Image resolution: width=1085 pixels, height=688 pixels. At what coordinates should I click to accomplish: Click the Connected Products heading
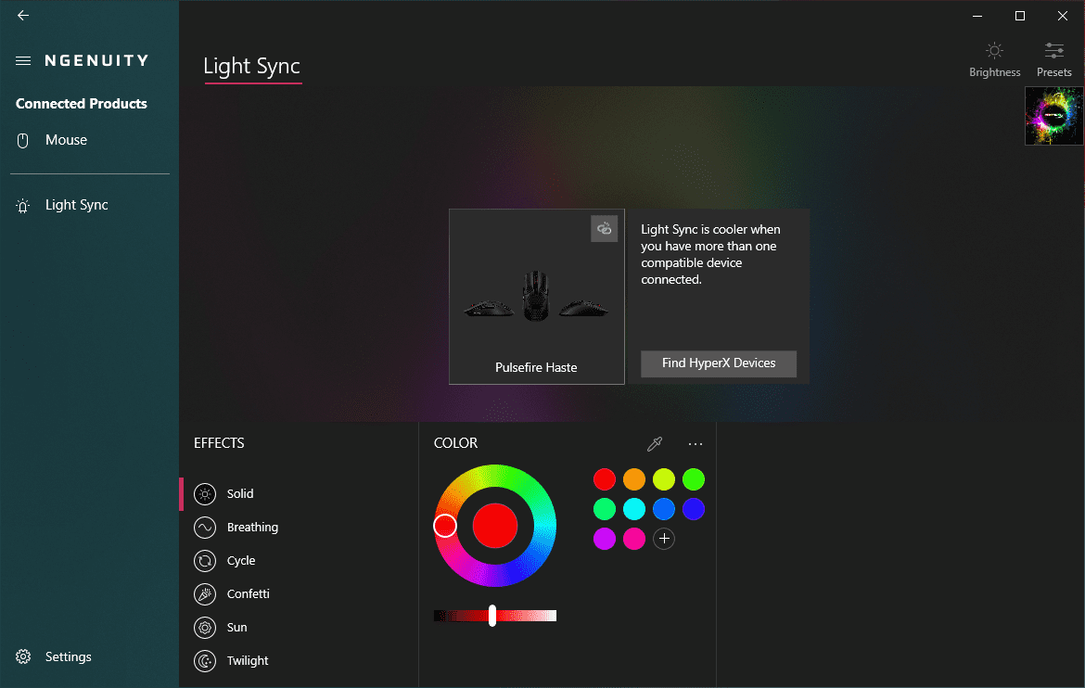pos(82,104)
